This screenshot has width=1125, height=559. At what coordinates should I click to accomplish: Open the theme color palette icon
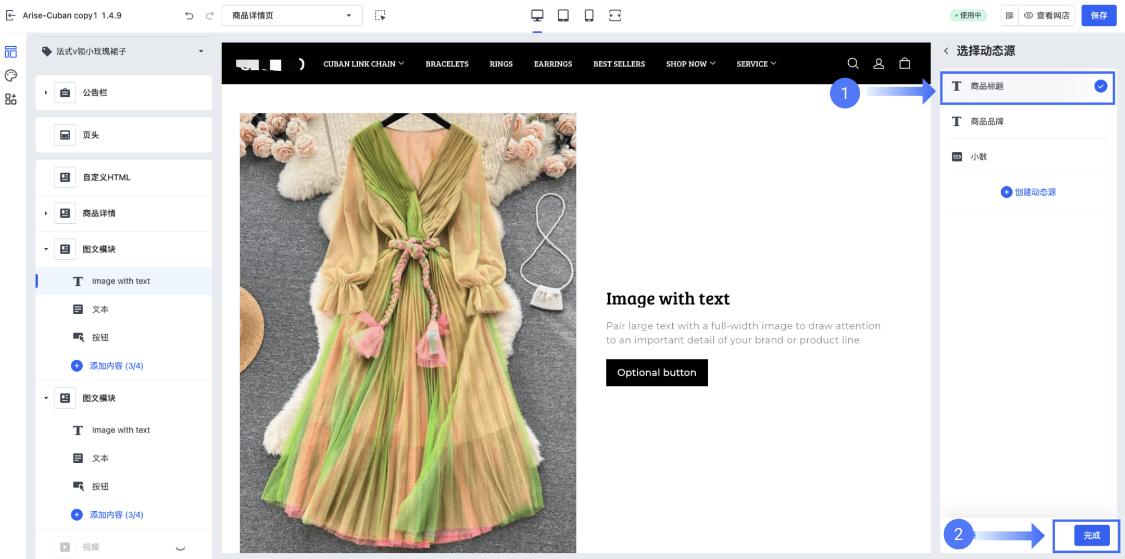coord(11,75)
